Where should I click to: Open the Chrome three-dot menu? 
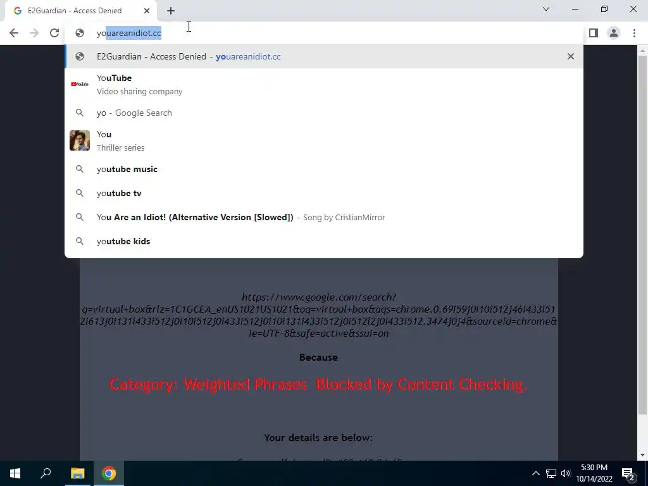click(634, 33)
